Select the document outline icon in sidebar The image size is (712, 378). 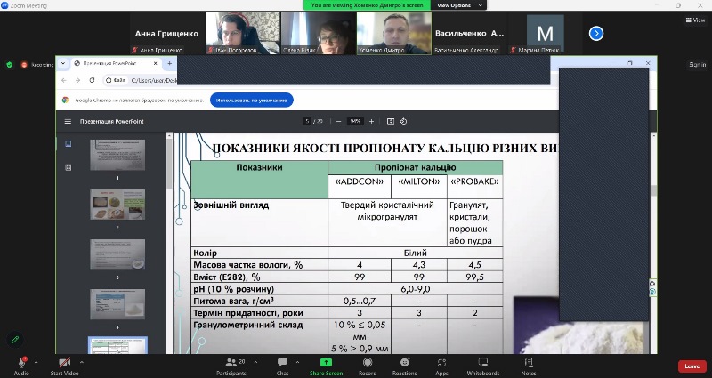tap(69, 167)
